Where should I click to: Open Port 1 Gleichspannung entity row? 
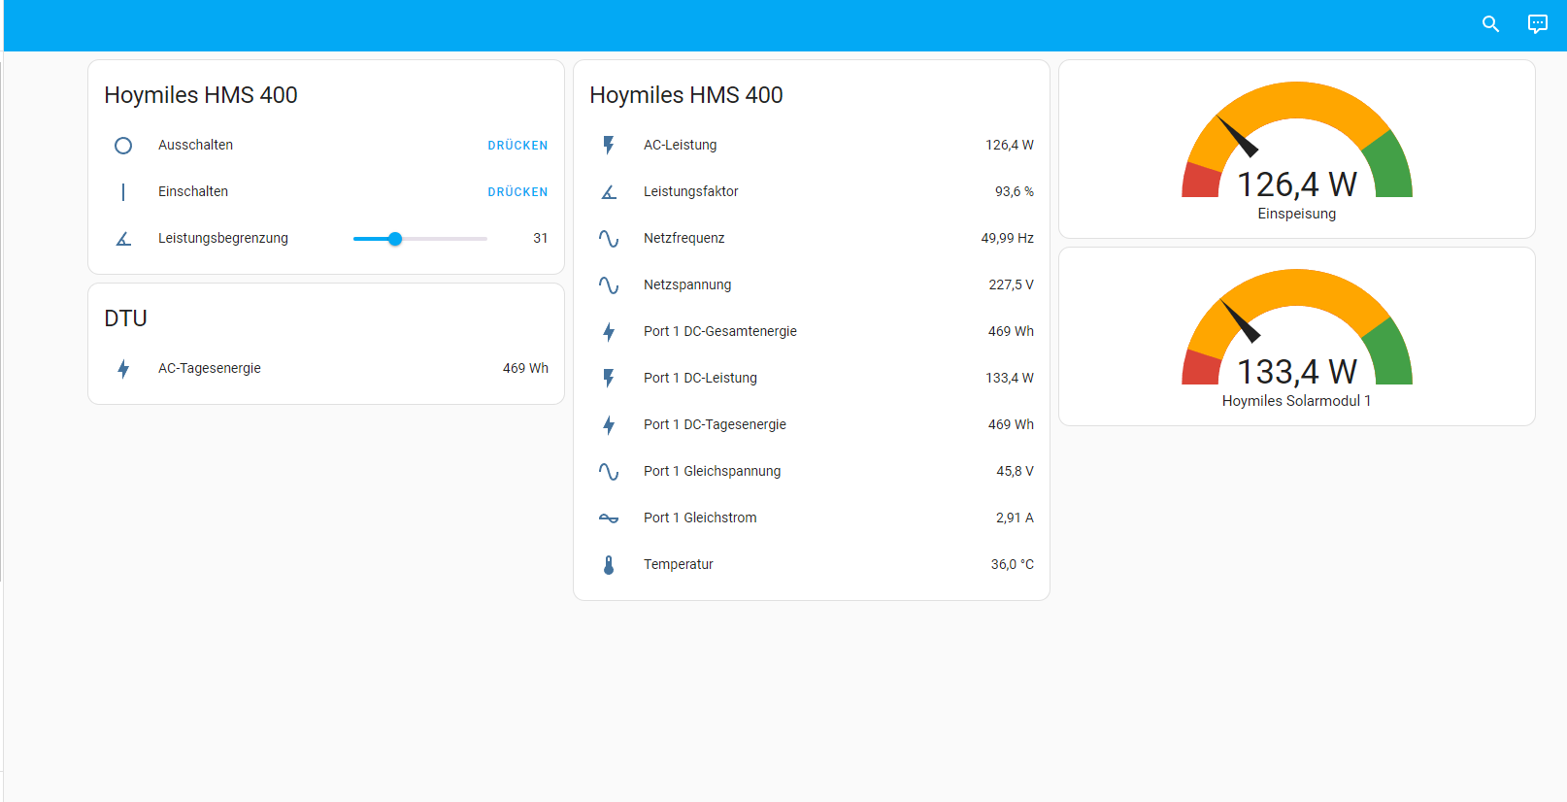[x=812, y=472]
